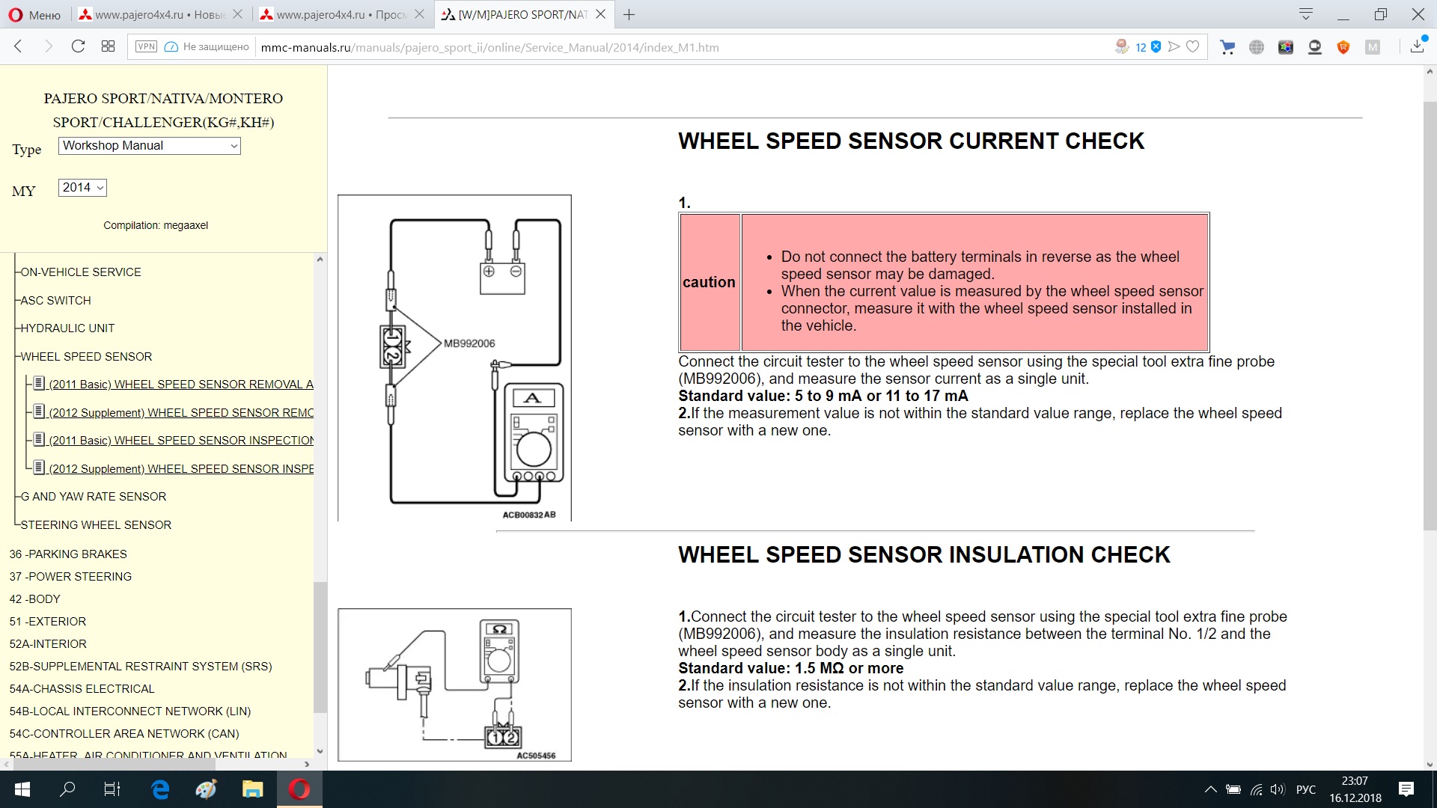Image resolution: width=1437 pixels, height=808 pixels.
Task: Reload the page with the refresh icon
Action: click(x=78, y=46)
